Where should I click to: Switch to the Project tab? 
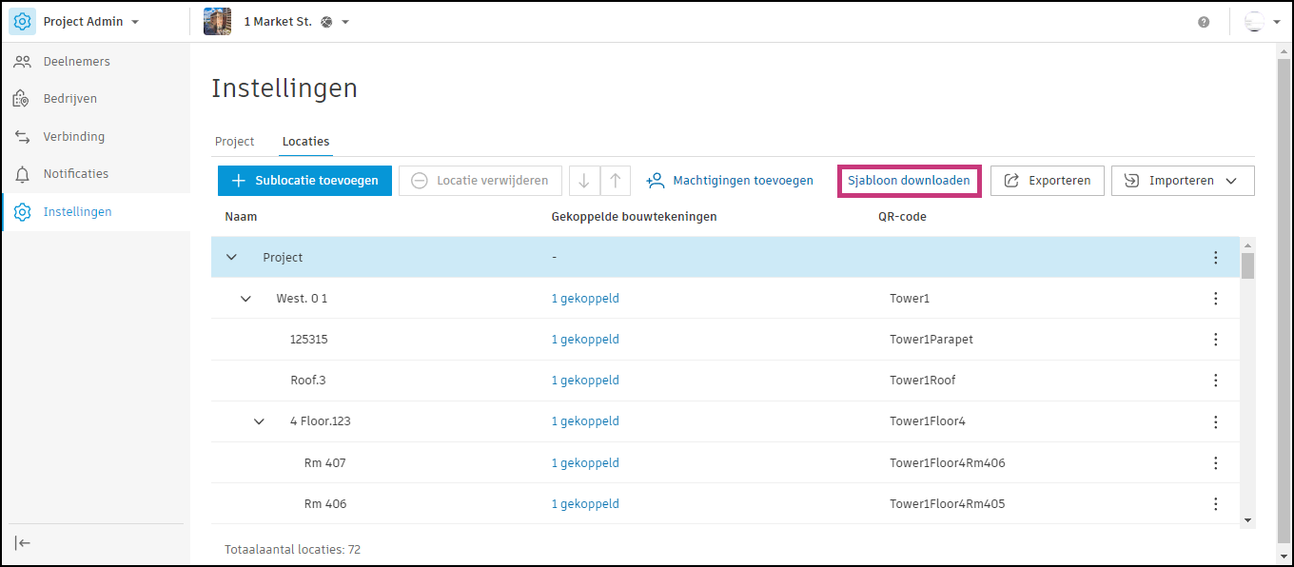(x=234, y=142)
